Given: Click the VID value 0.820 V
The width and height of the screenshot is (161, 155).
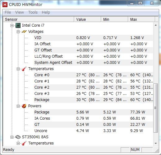Looking at the screenshot, I should tap(83, 38).
